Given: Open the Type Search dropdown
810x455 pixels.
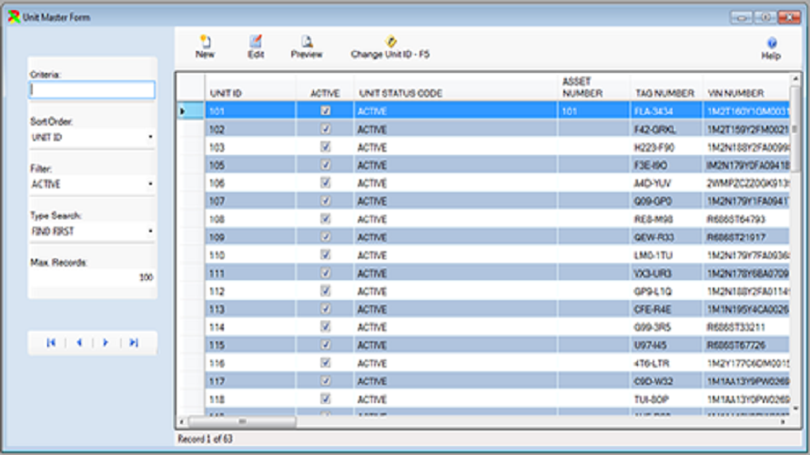Looking at the screenshot, I should coord(92,231).
